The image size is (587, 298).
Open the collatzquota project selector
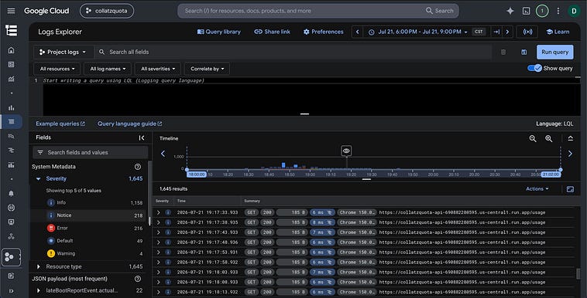(107, 11)
